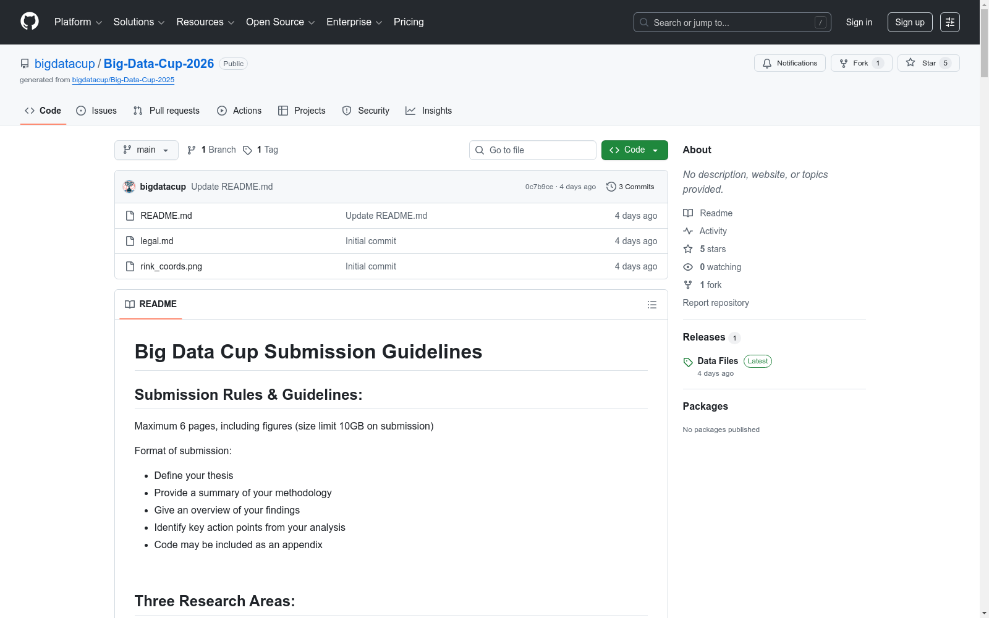Screen dimensions: 989x618
Task: Open the main branch selector dropdown
Action: point(146,150)
